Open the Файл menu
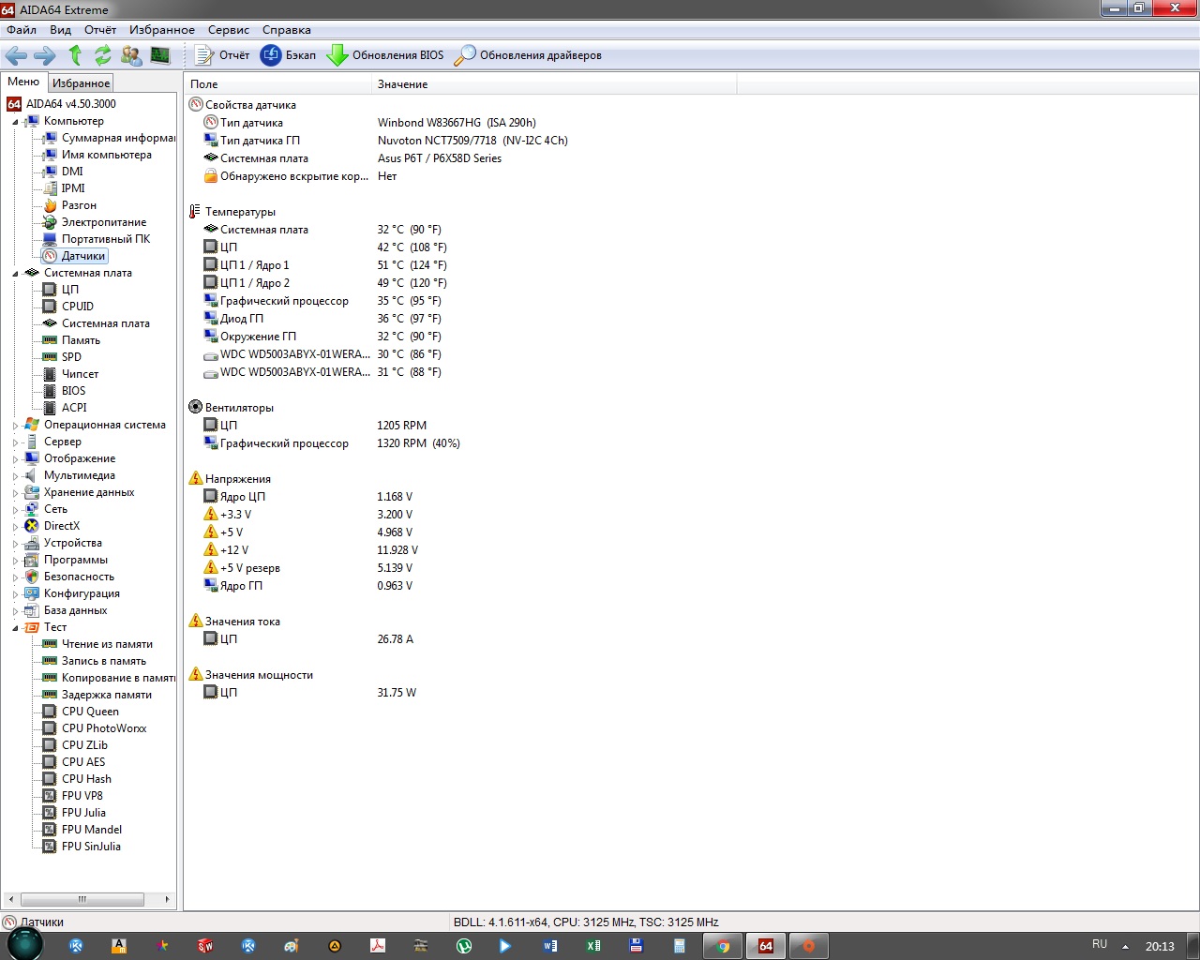This screenshot has height=960, width=1200. [22, 30]
